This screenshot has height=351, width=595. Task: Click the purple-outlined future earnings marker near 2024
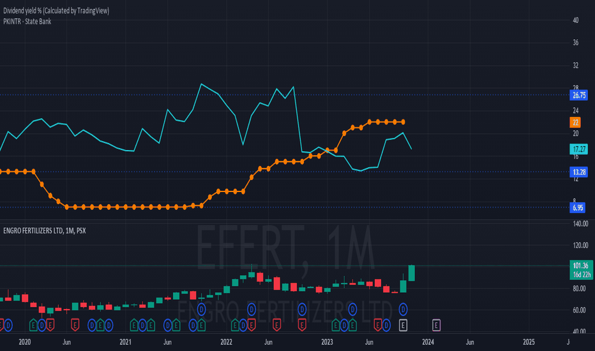[436, 325]
